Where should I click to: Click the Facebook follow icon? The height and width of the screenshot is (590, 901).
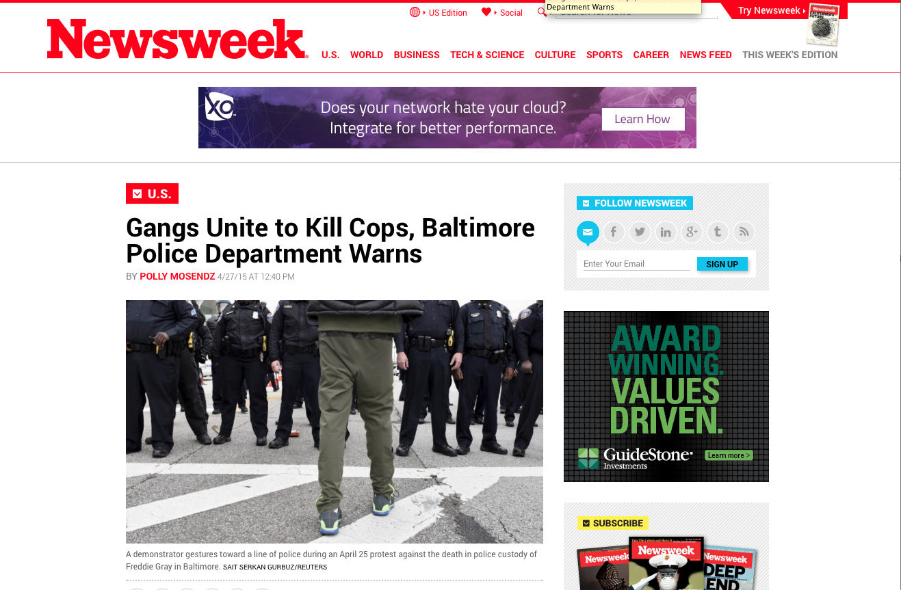pyautogui.click(x=614, y=232)
